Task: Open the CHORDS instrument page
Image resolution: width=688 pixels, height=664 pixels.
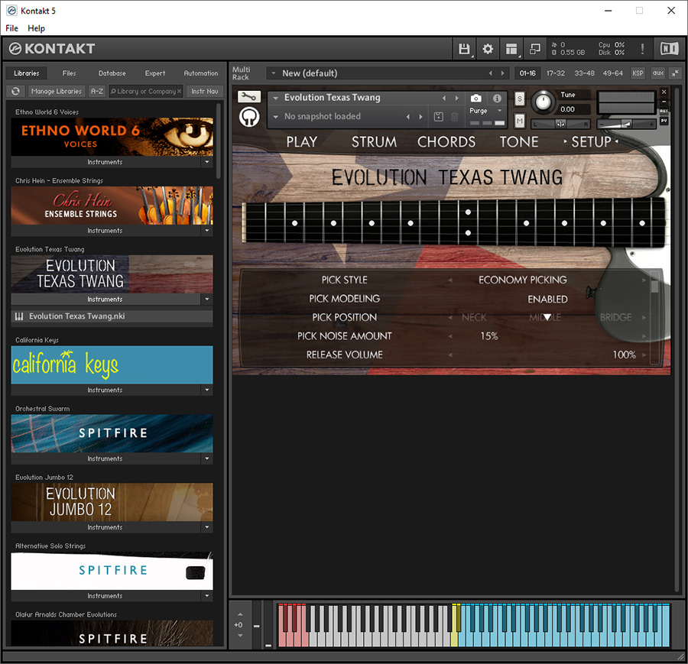Action: point(446,141)
